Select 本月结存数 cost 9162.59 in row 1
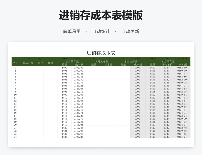The height and width of the screenshot is (155, 202). [x=182, y=68]
